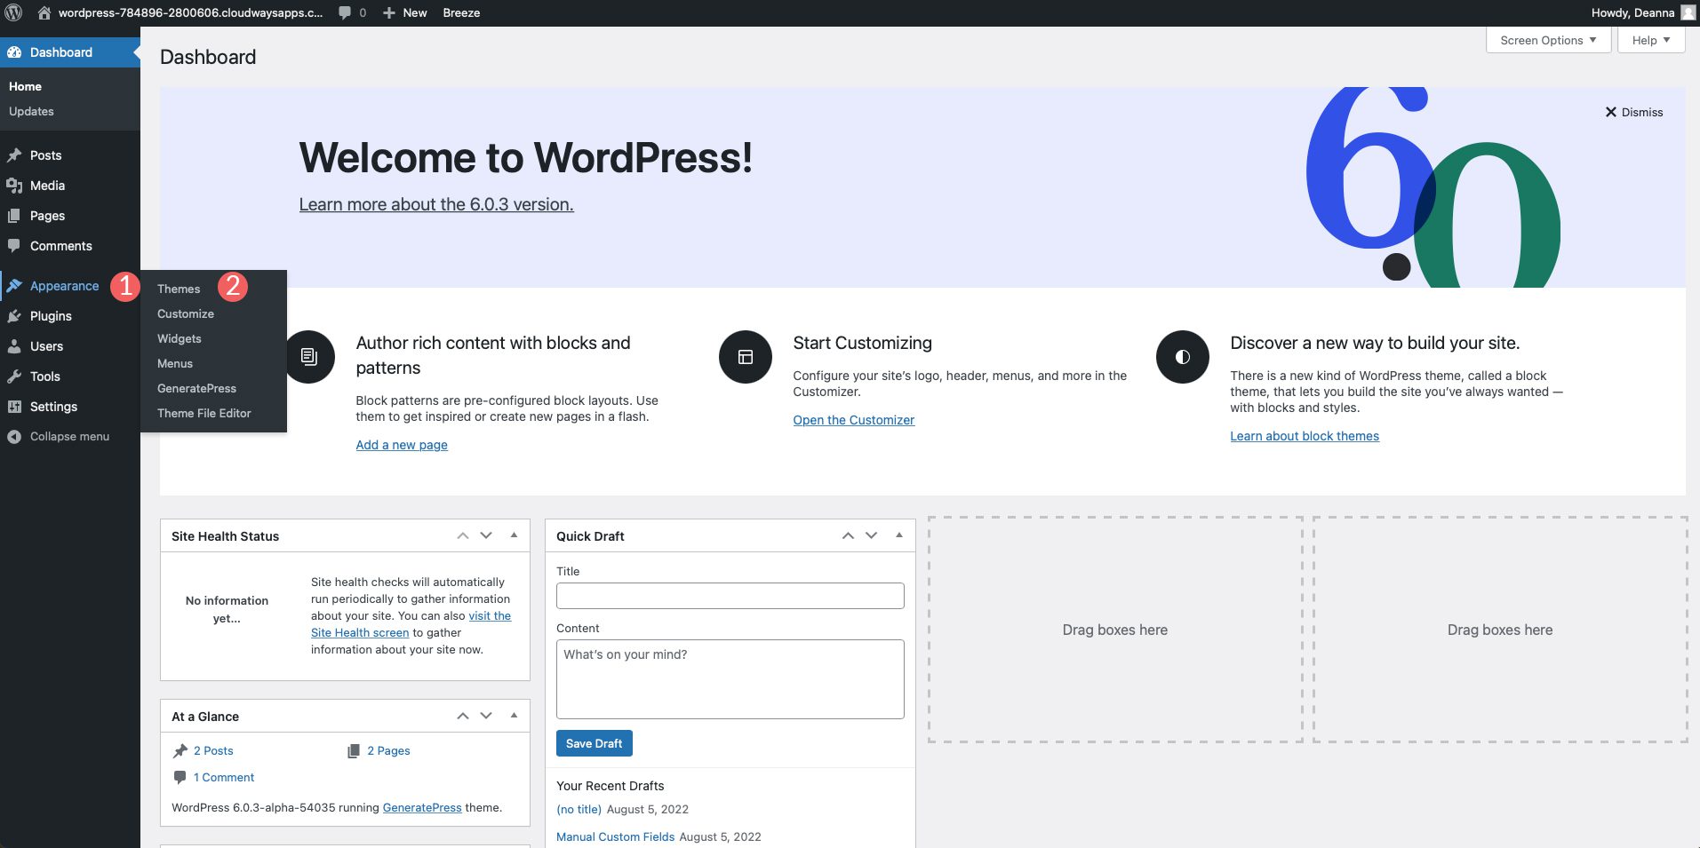Open Tools with the wrench icon

pyautogui.click(x=15, y=376)
